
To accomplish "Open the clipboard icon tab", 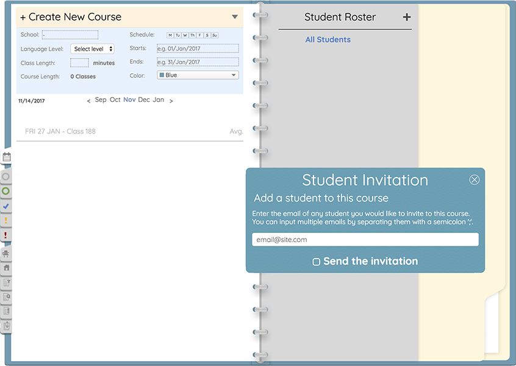I will pyautogui.click(x=7, y=326).
